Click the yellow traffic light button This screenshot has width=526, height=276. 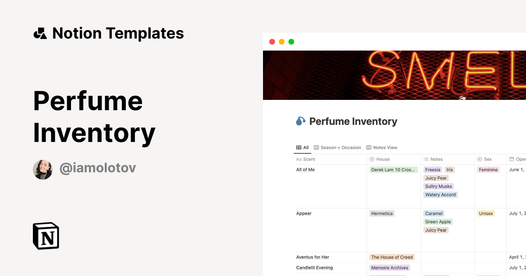tap(281, 41)
